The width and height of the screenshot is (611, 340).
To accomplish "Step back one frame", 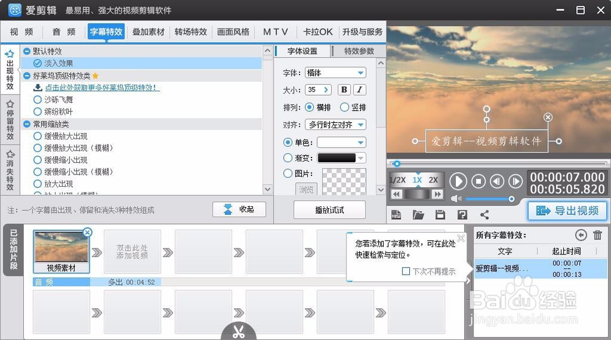I will click(x=497, y=181).
